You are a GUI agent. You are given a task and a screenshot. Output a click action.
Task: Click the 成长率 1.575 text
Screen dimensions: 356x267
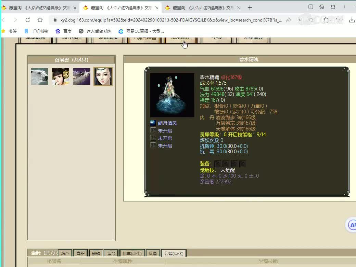pos(213,83)
